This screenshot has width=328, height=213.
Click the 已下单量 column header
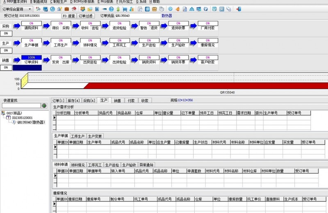pos(190,113)
